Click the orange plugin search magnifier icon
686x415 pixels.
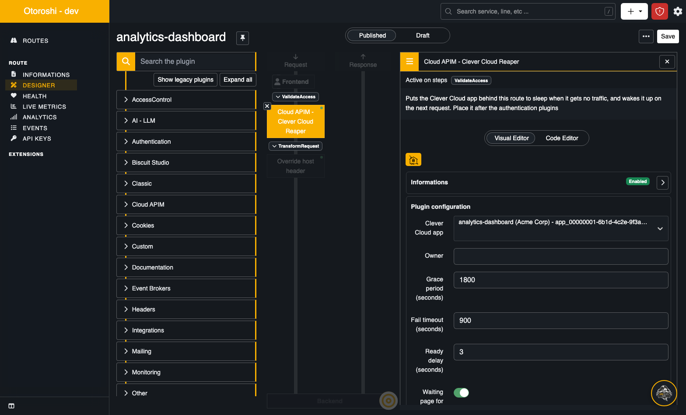pyautogui.click(x=126, y=62)
